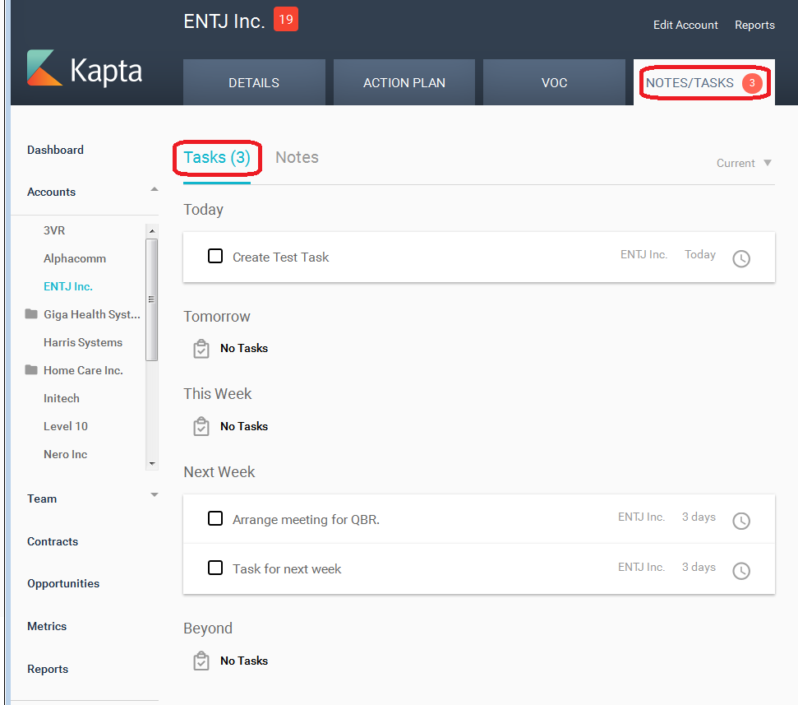Open Reports link in the top header
The height and width of the screenshot is (705, 798).
pos(754,25)
